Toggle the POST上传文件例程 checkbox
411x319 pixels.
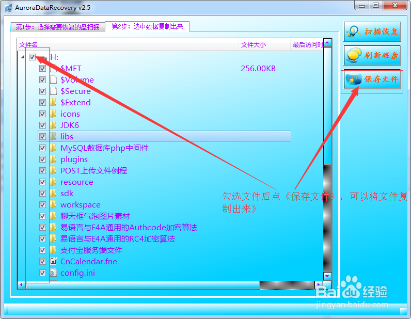point(42,171)
